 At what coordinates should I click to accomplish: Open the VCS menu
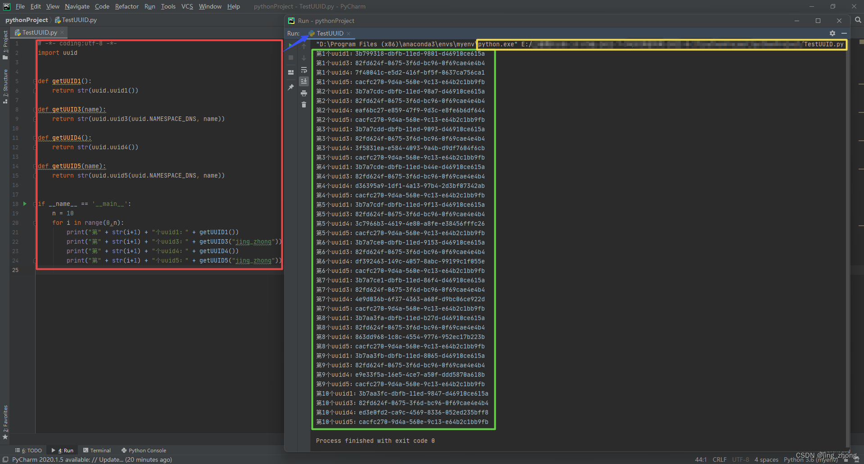coord(187,6)
